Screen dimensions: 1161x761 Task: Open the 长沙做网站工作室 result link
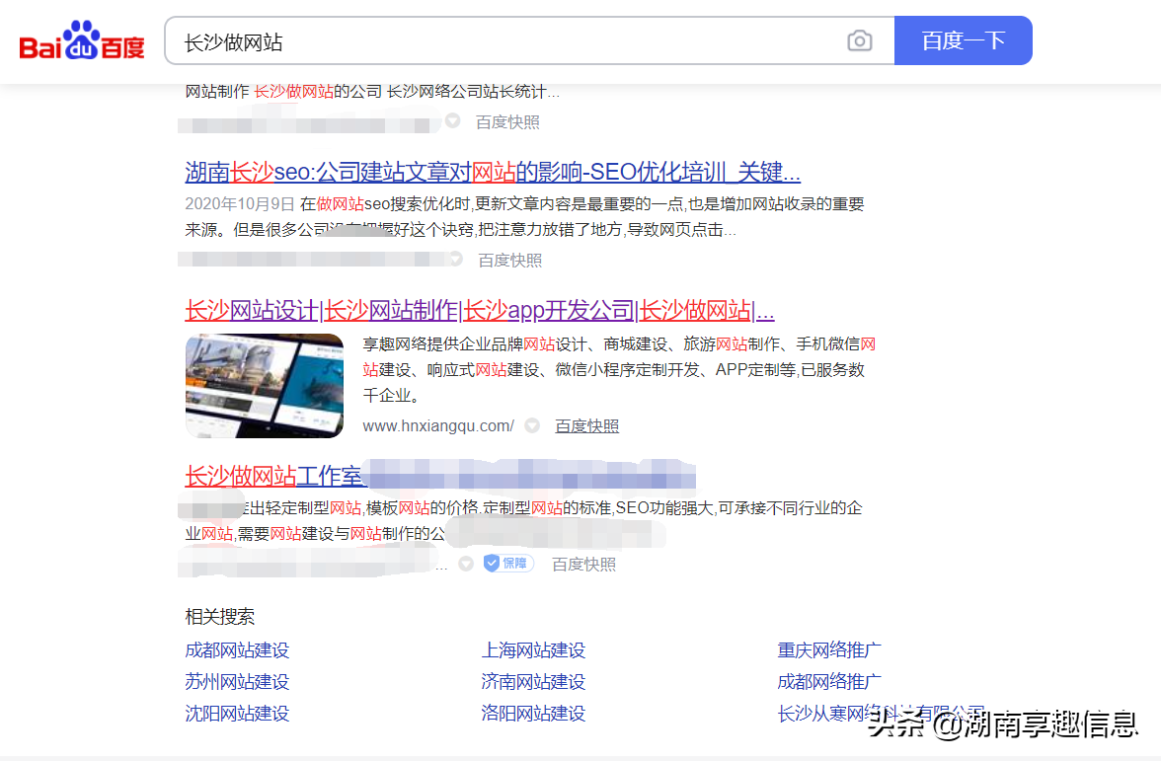pyautogui.click(x=274, y=476)
